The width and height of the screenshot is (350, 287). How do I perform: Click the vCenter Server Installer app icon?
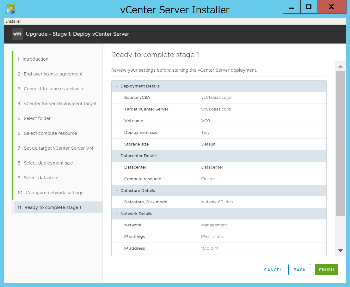point(10,9)
